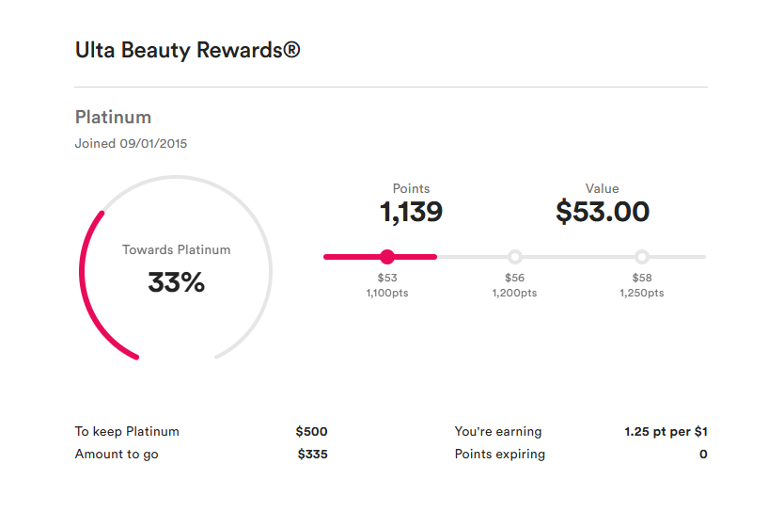768x527 pixels.
Task: Click the $500 spend requirement
Action: click(311, 431)
